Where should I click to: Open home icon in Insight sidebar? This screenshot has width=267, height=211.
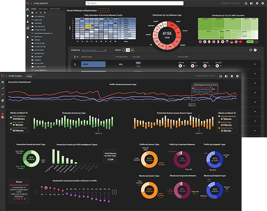coord(28,10)
